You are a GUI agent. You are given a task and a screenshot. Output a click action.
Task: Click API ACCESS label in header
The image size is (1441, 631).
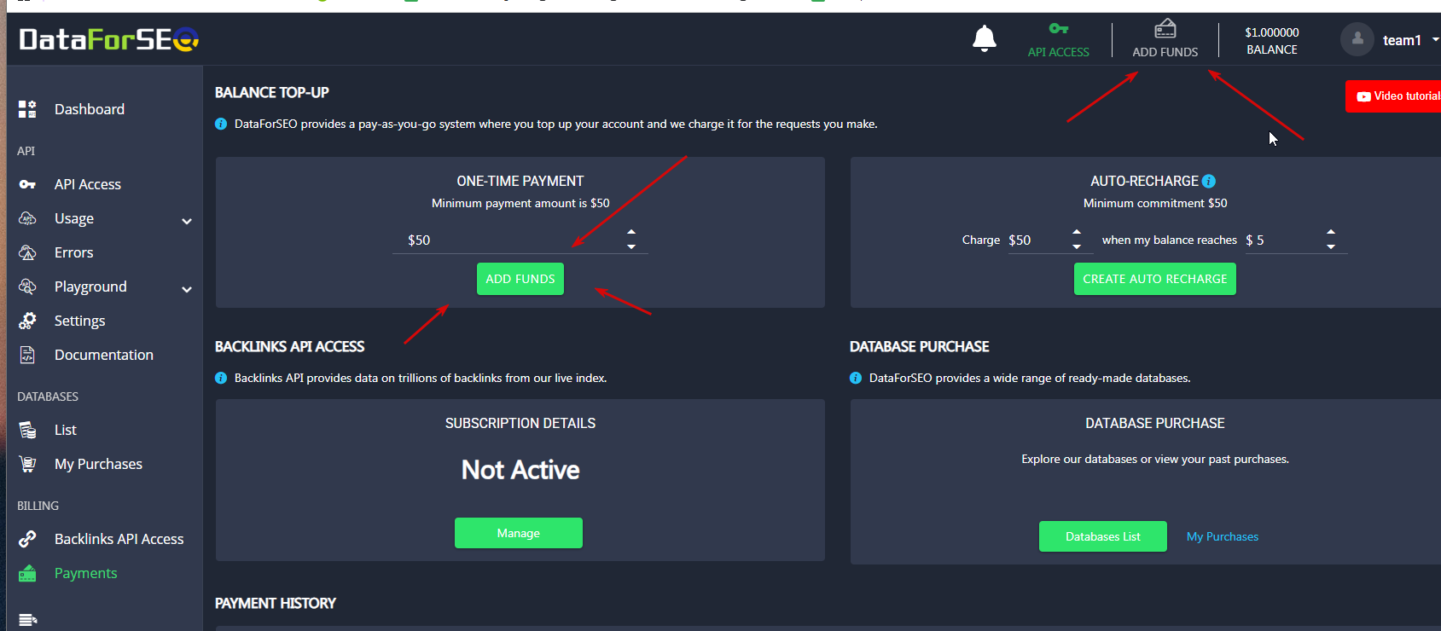coord(1059,52)
